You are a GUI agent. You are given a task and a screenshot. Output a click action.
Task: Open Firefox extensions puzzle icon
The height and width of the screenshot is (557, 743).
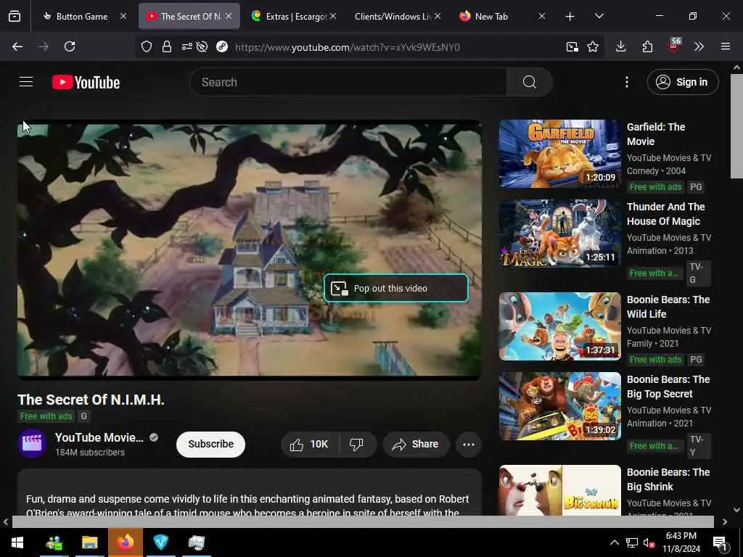point(647,46)
